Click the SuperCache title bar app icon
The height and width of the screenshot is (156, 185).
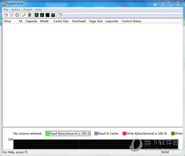click(x=4, y=3)
